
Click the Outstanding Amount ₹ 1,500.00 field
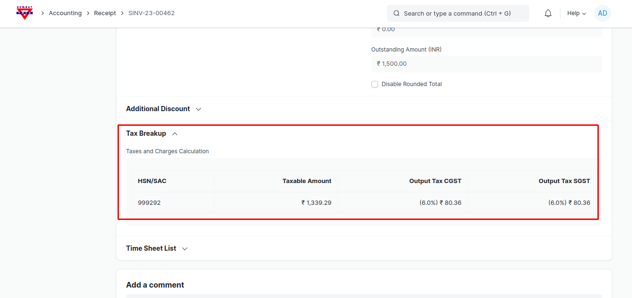[x=486, y=64]
